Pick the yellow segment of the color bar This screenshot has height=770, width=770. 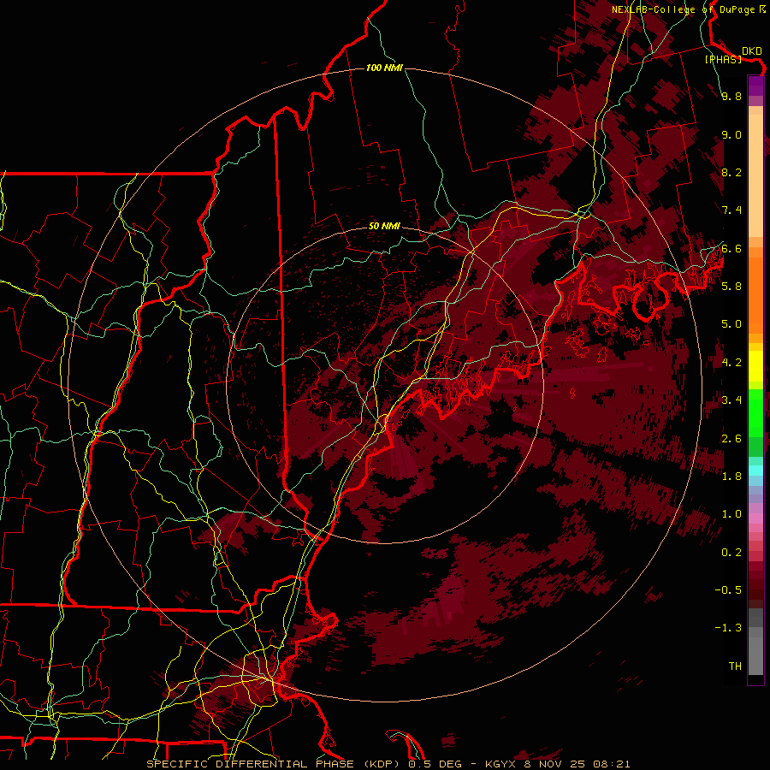tap(755, 366)
